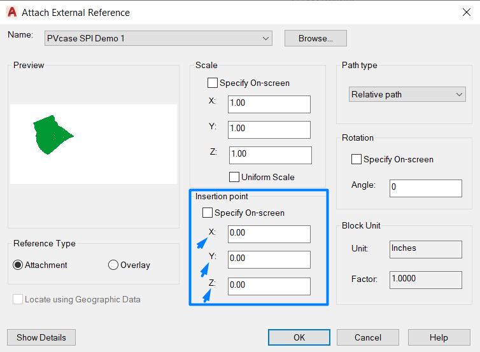Viewport: 480px width, 352px height.
Task: Enable Specify On-screen under Scale
Action: (213, 83)
